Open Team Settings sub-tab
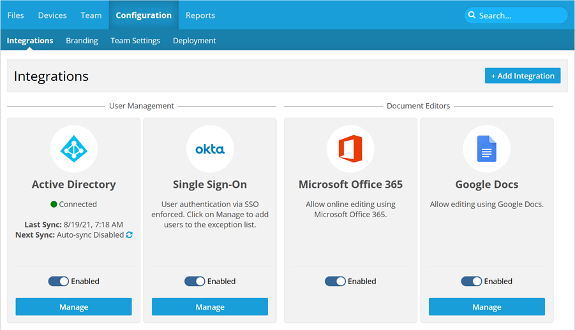 [135, 41]
